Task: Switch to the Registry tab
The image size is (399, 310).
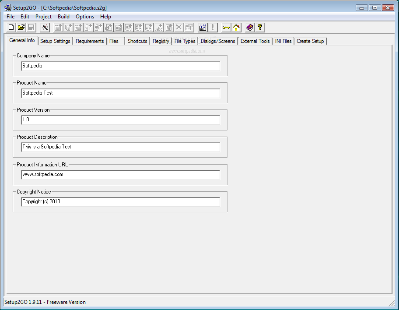Action: 161,41
